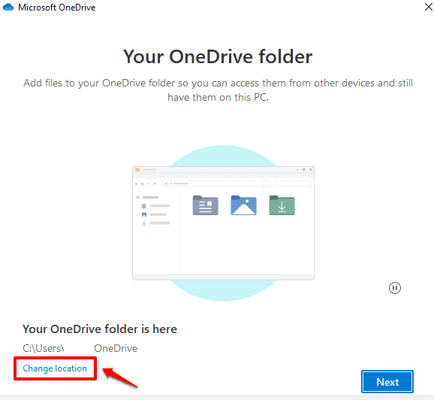Select the gray documents folder icon in illustration
Image resolution: width=434 pixels, height=400 pixels.
206,205
